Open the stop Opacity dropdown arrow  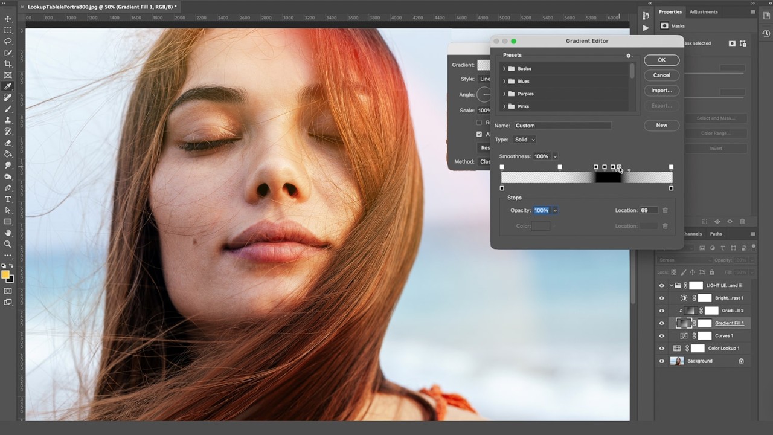coord(554,210)
